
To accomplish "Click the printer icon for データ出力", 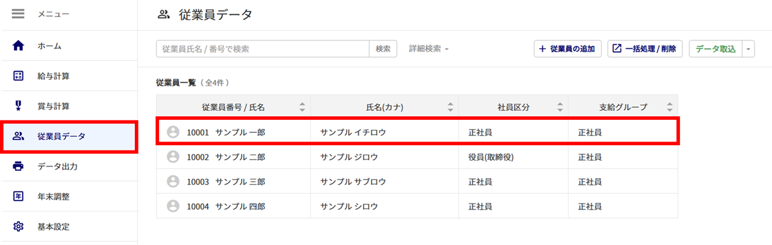I will 19,166.
